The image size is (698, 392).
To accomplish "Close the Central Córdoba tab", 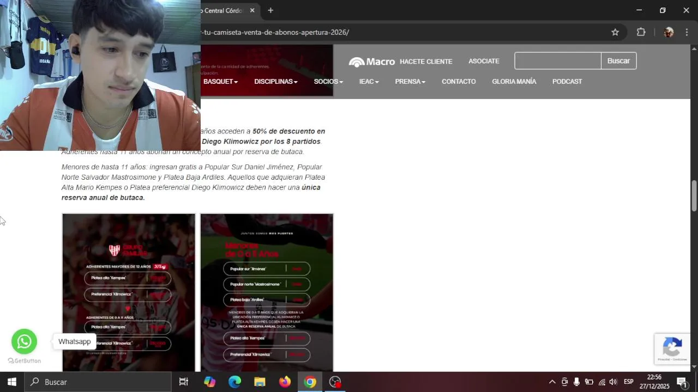I will [252, 10].
